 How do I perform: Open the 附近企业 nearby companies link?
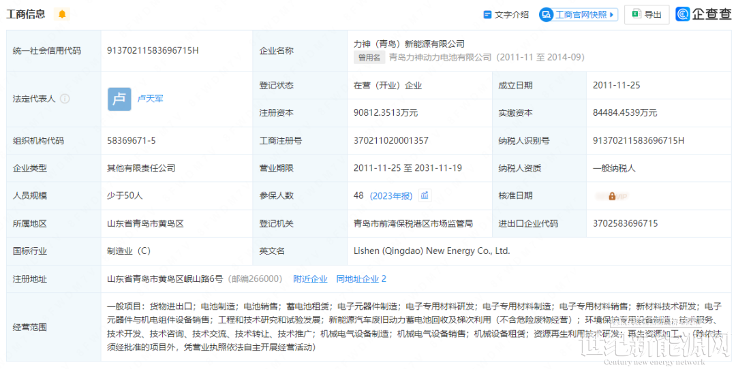[x=310, y=279]
